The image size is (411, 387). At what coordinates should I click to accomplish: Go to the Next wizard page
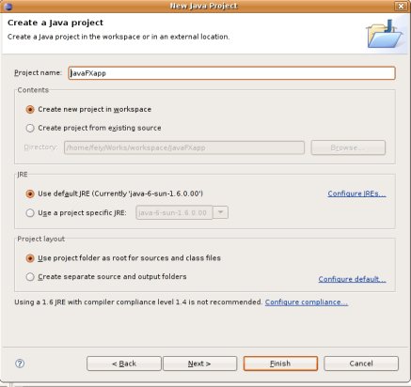(x=199, y=364)
